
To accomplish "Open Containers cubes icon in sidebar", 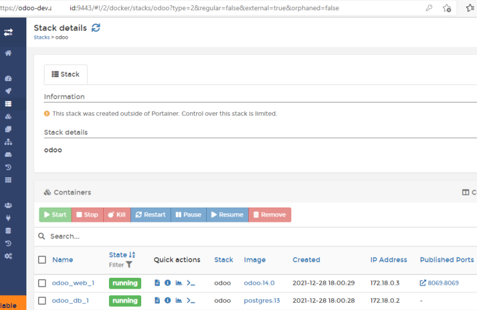I will [8, 117].
